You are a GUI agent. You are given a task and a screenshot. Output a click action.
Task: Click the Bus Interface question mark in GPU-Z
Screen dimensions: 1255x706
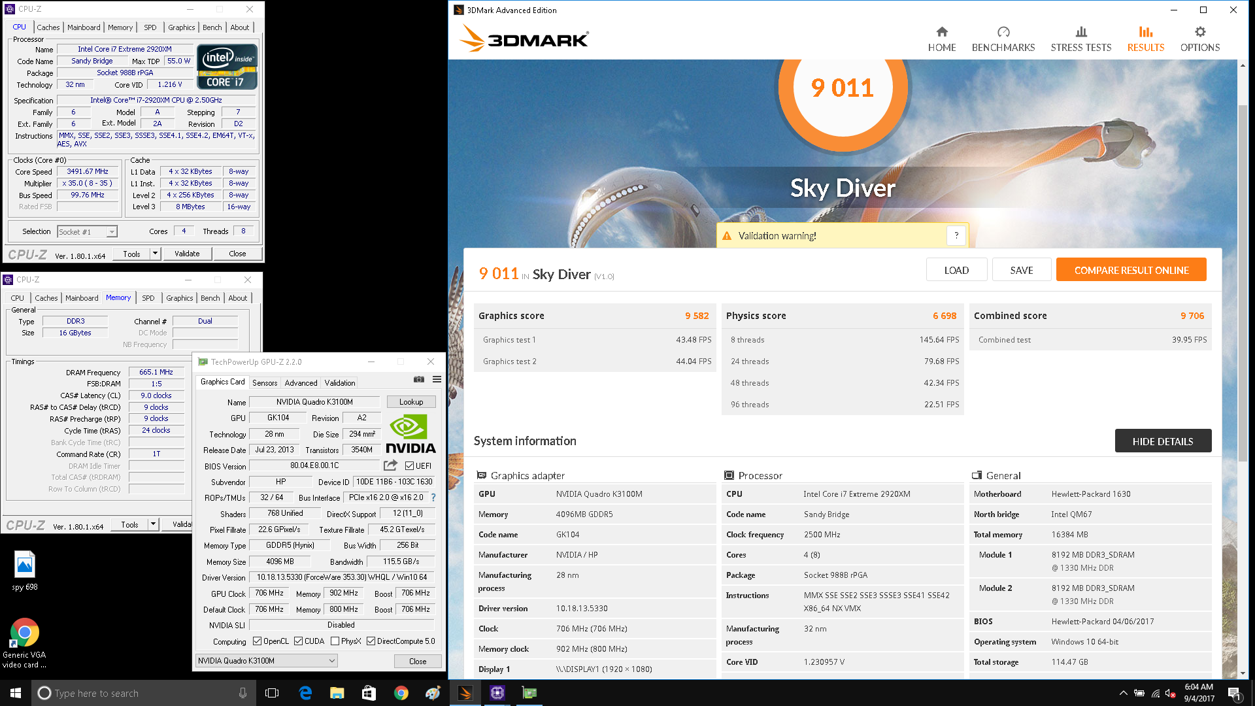[433, 497]
